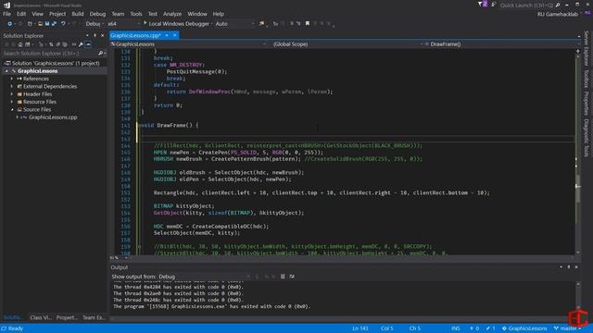This screenshot has width=593, height=333.
Task: Click the New Project toolbar icon
Action: (x=30, y=24)
